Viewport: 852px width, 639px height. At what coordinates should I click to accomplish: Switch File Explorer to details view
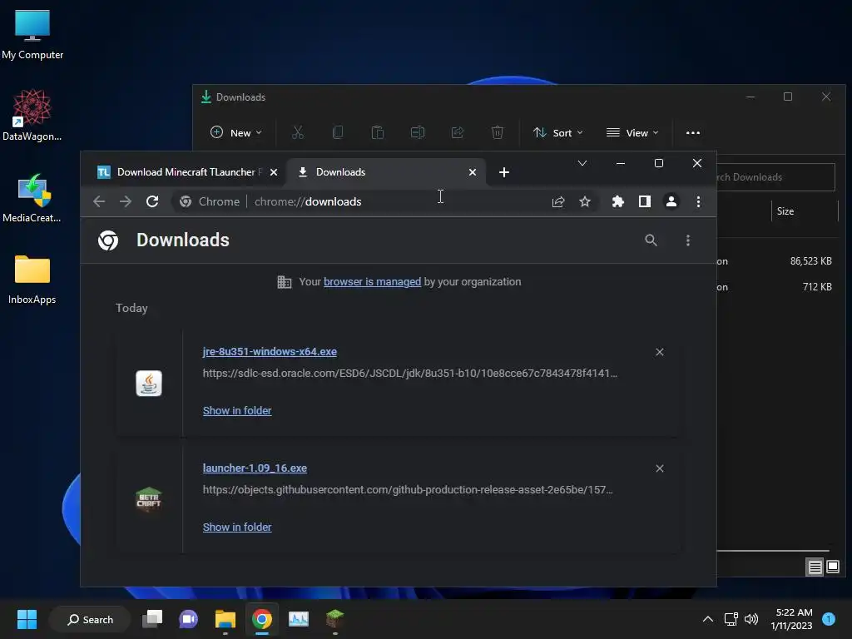coord(815,567)
